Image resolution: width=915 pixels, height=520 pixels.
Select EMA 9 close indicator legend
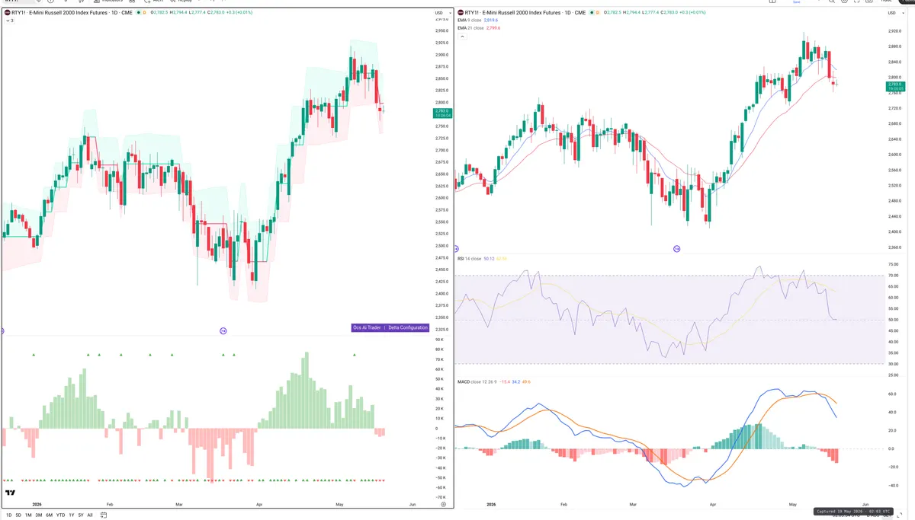(470, 21)
